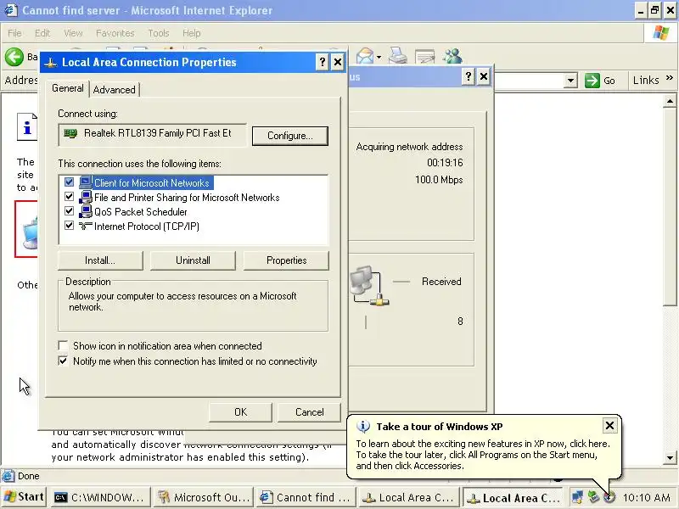Screen dimensions: 679x509
Task: Expand the Mail button dropdown arrow
Action: pos(379,57)
